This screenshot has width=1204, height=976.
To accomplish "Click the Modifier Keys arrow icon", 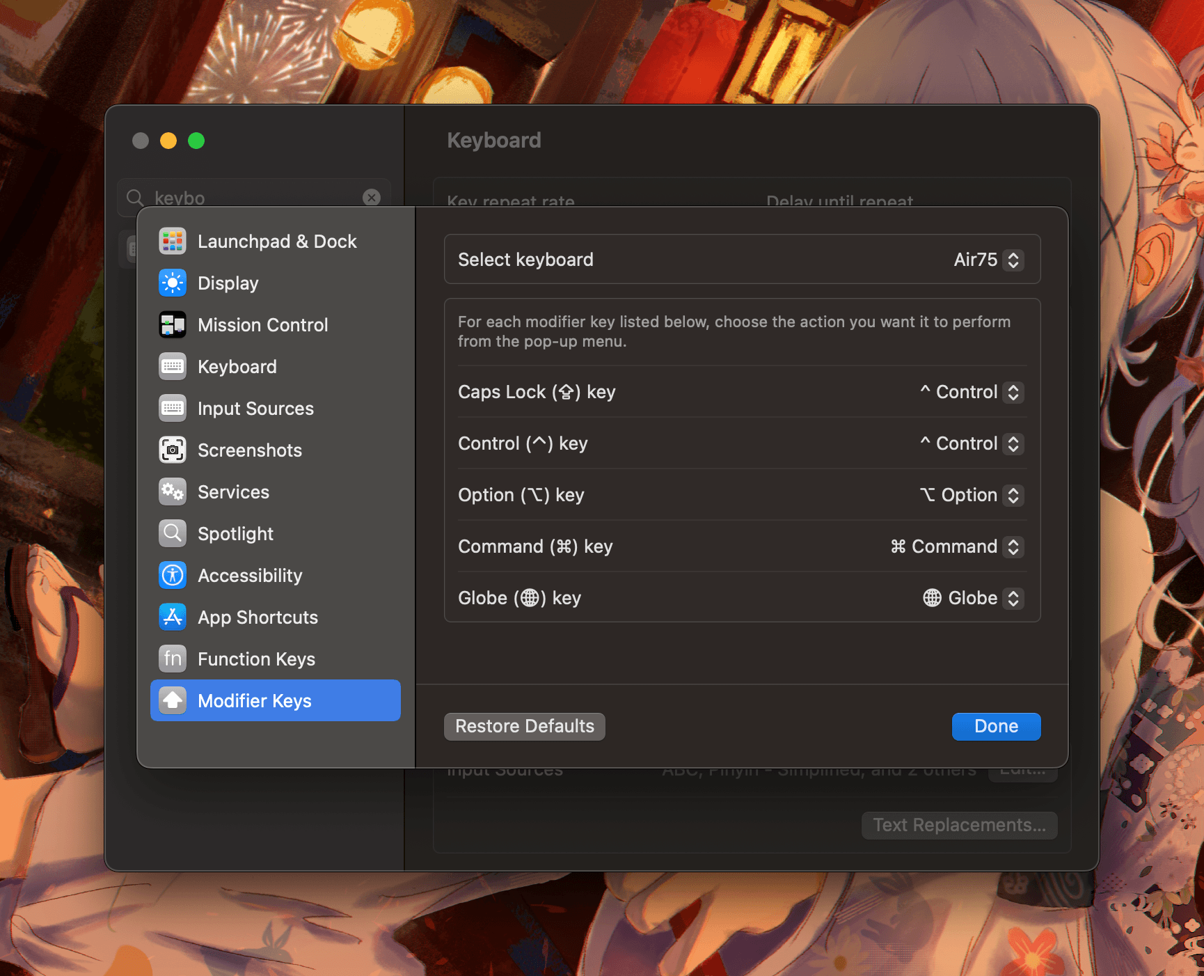I will click(173, 700).
